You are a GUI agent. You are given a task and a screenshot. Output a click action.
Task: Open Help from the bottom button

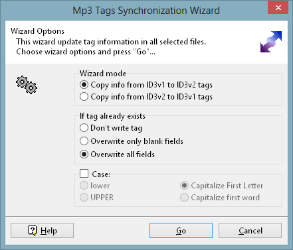pyautogui.click(x=42, y=231)
